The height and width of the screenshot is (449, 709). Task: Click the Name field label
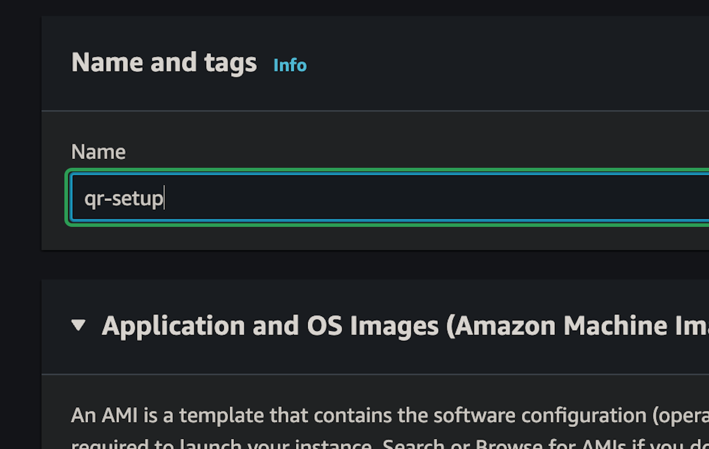(98, 152)
